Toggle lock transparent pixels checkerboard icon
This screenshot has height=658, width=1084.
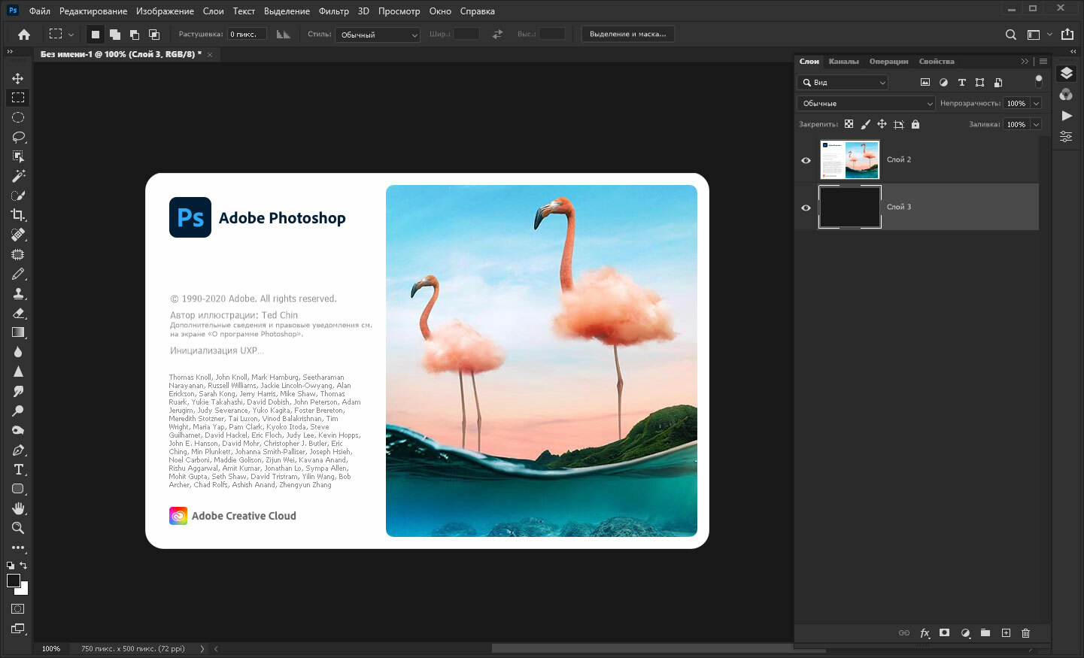click(x=849, y=124)
